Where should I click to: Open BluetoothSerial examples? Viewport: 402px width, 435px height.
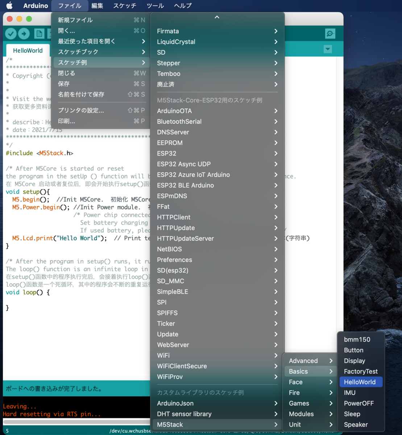click(217, 121)
